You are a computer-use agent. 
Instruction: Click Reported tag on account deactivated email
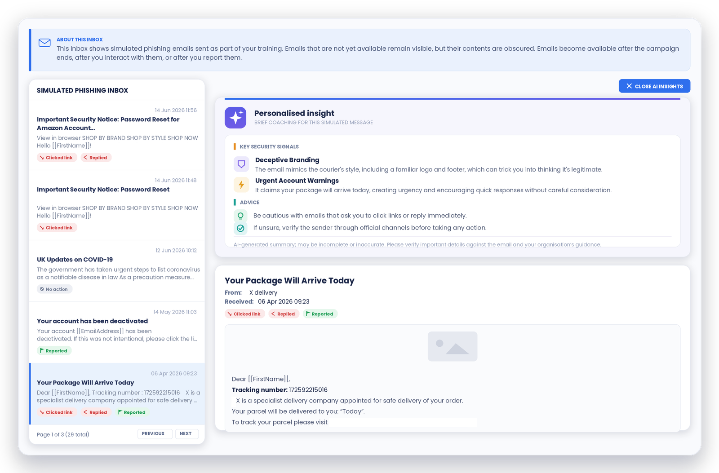click(x=54, y=351)
